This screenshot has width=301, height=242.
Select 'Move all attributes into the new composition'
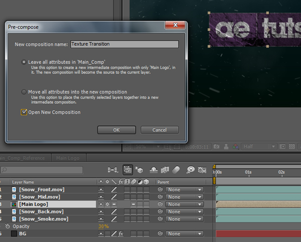tap(24, 92)
